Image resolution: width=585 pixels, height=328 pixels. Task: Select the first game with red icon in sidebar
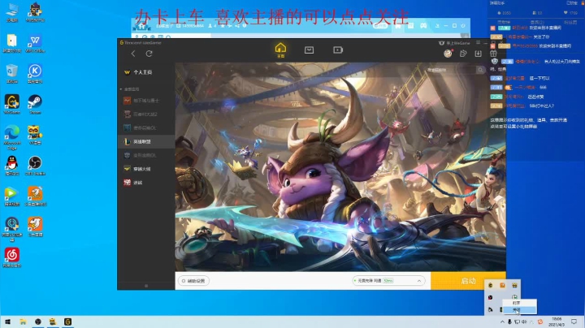coord(146,101)
